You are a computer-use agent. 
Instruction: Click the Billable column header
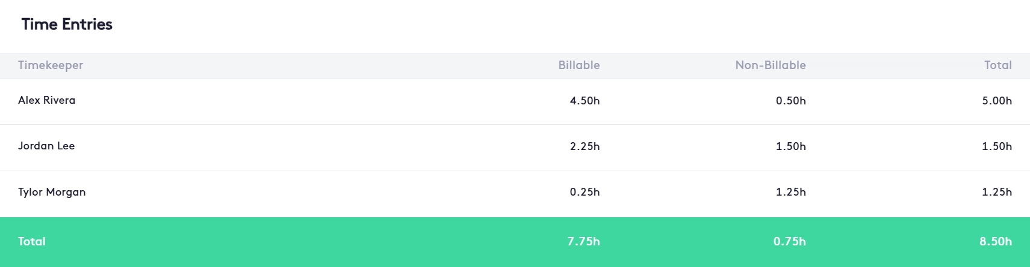tap(579, 65)
